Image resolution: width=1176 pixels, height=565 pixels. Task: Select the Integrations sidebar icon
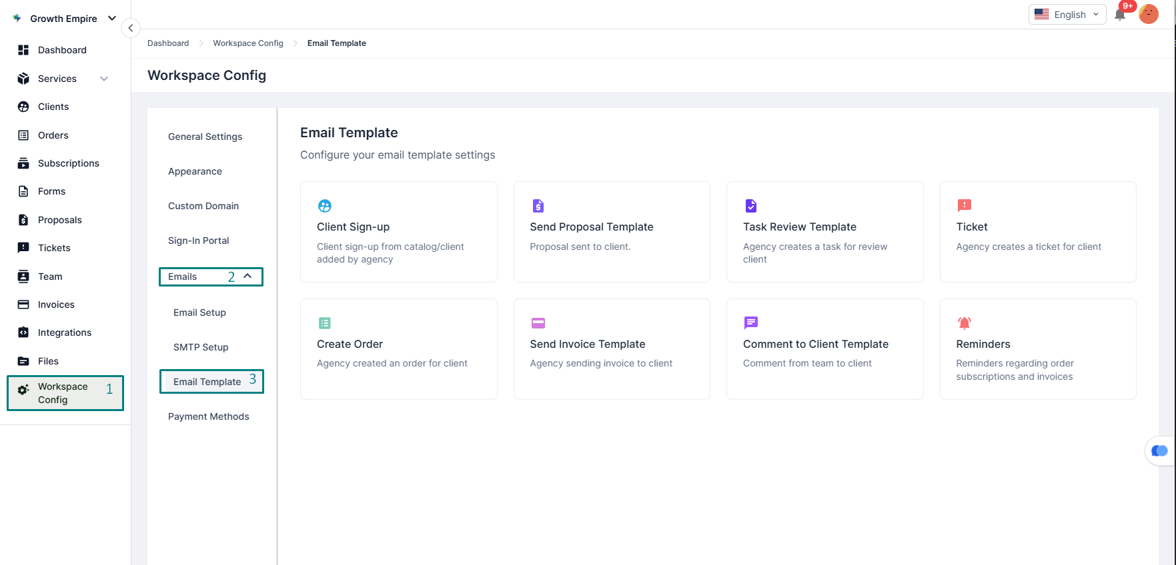coord(23,332)
